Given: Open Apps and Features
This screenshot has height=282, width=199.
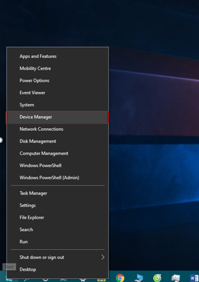Looking at the screenshot, I should pyautogui.click(x=57, y=56).
